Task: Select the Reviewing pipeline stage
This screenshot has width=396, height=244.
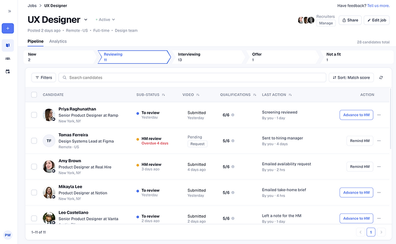Action: [x=134, y=57]
